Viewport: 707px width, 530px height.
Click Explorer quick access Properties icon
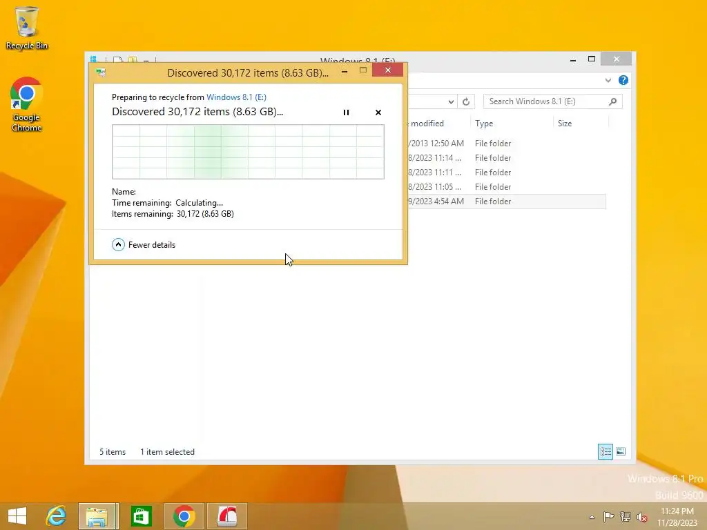118,60
